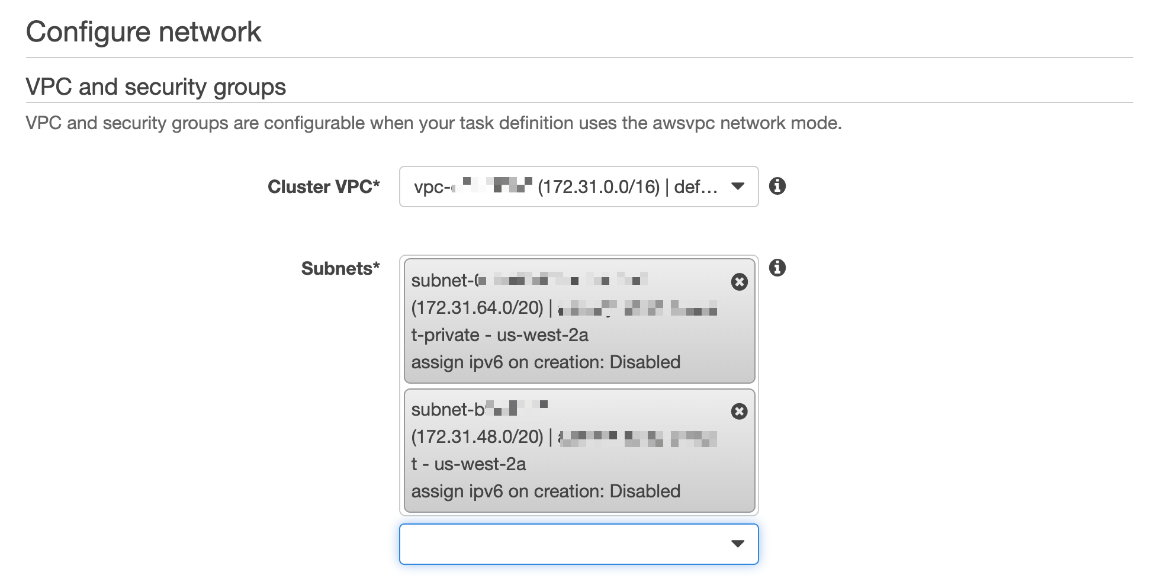This screenshot has height=585, width=1157.
Task: Select the vpc (172.31.0.0/16) default entry
Action: [x=563, y=187]
